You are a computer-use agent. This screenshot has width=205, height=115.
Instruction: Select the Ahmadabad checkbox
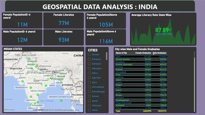[x=89, y=87]
